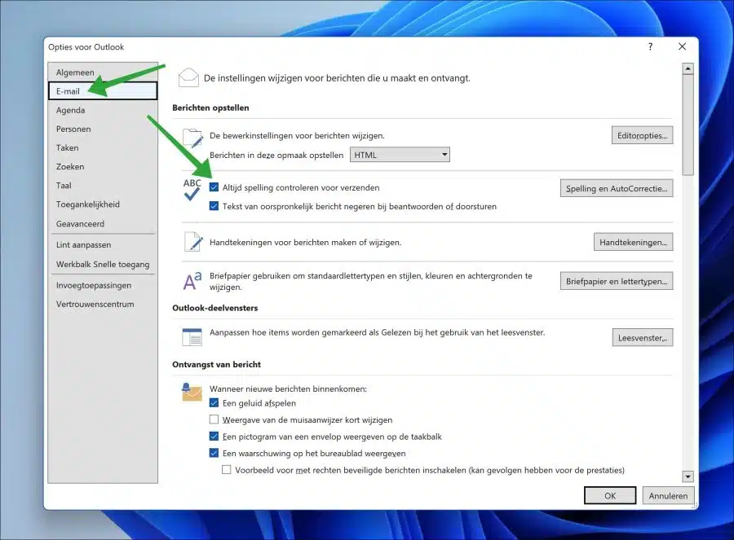
Task: Open Lint aanpassen settings
Action: coord(103,244)
